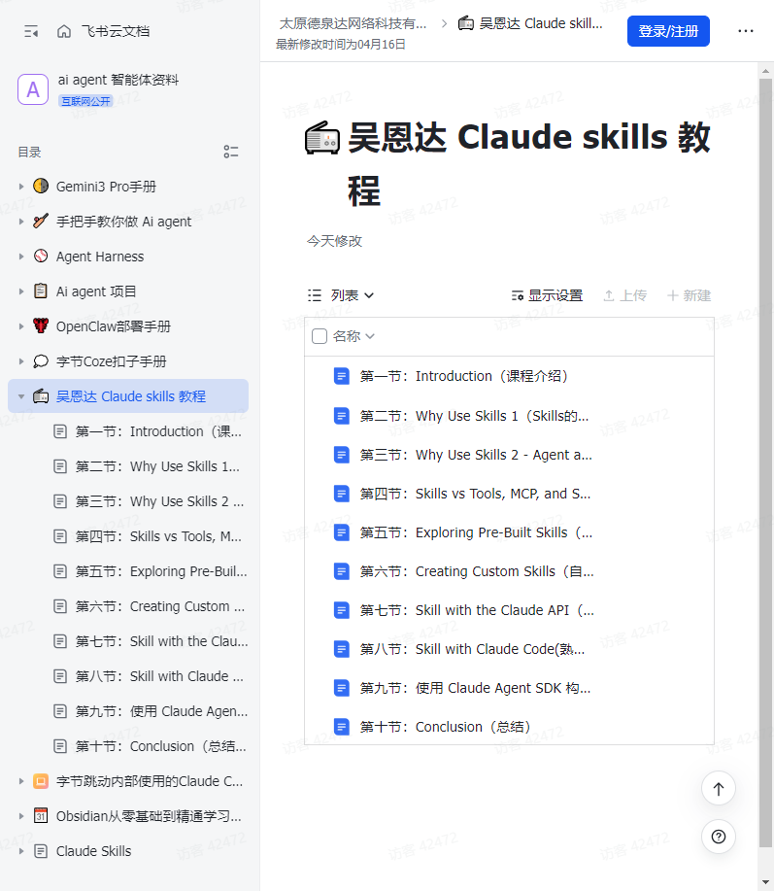Open the purple A workspace avatar
This screenshot has width=774, height=891.
[33, 89]
